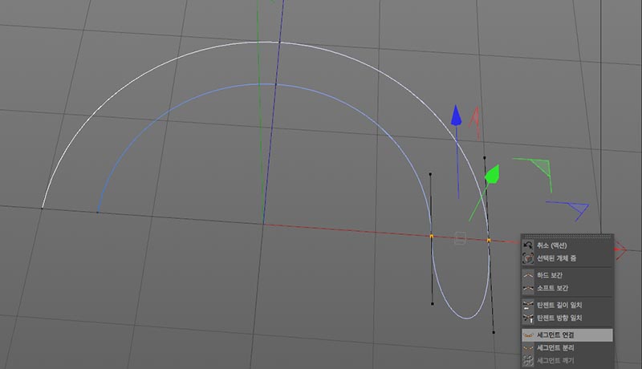Choose 세그먼트 분리 to split segments
Screen dimensions: 642x369
(567, 347)
